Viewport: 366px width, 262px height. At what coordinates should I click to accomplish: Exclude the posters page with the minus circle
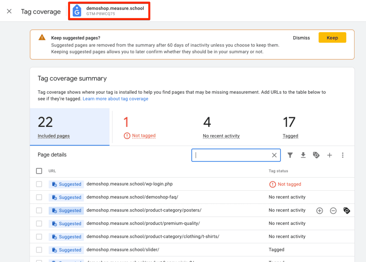(333, 211)
